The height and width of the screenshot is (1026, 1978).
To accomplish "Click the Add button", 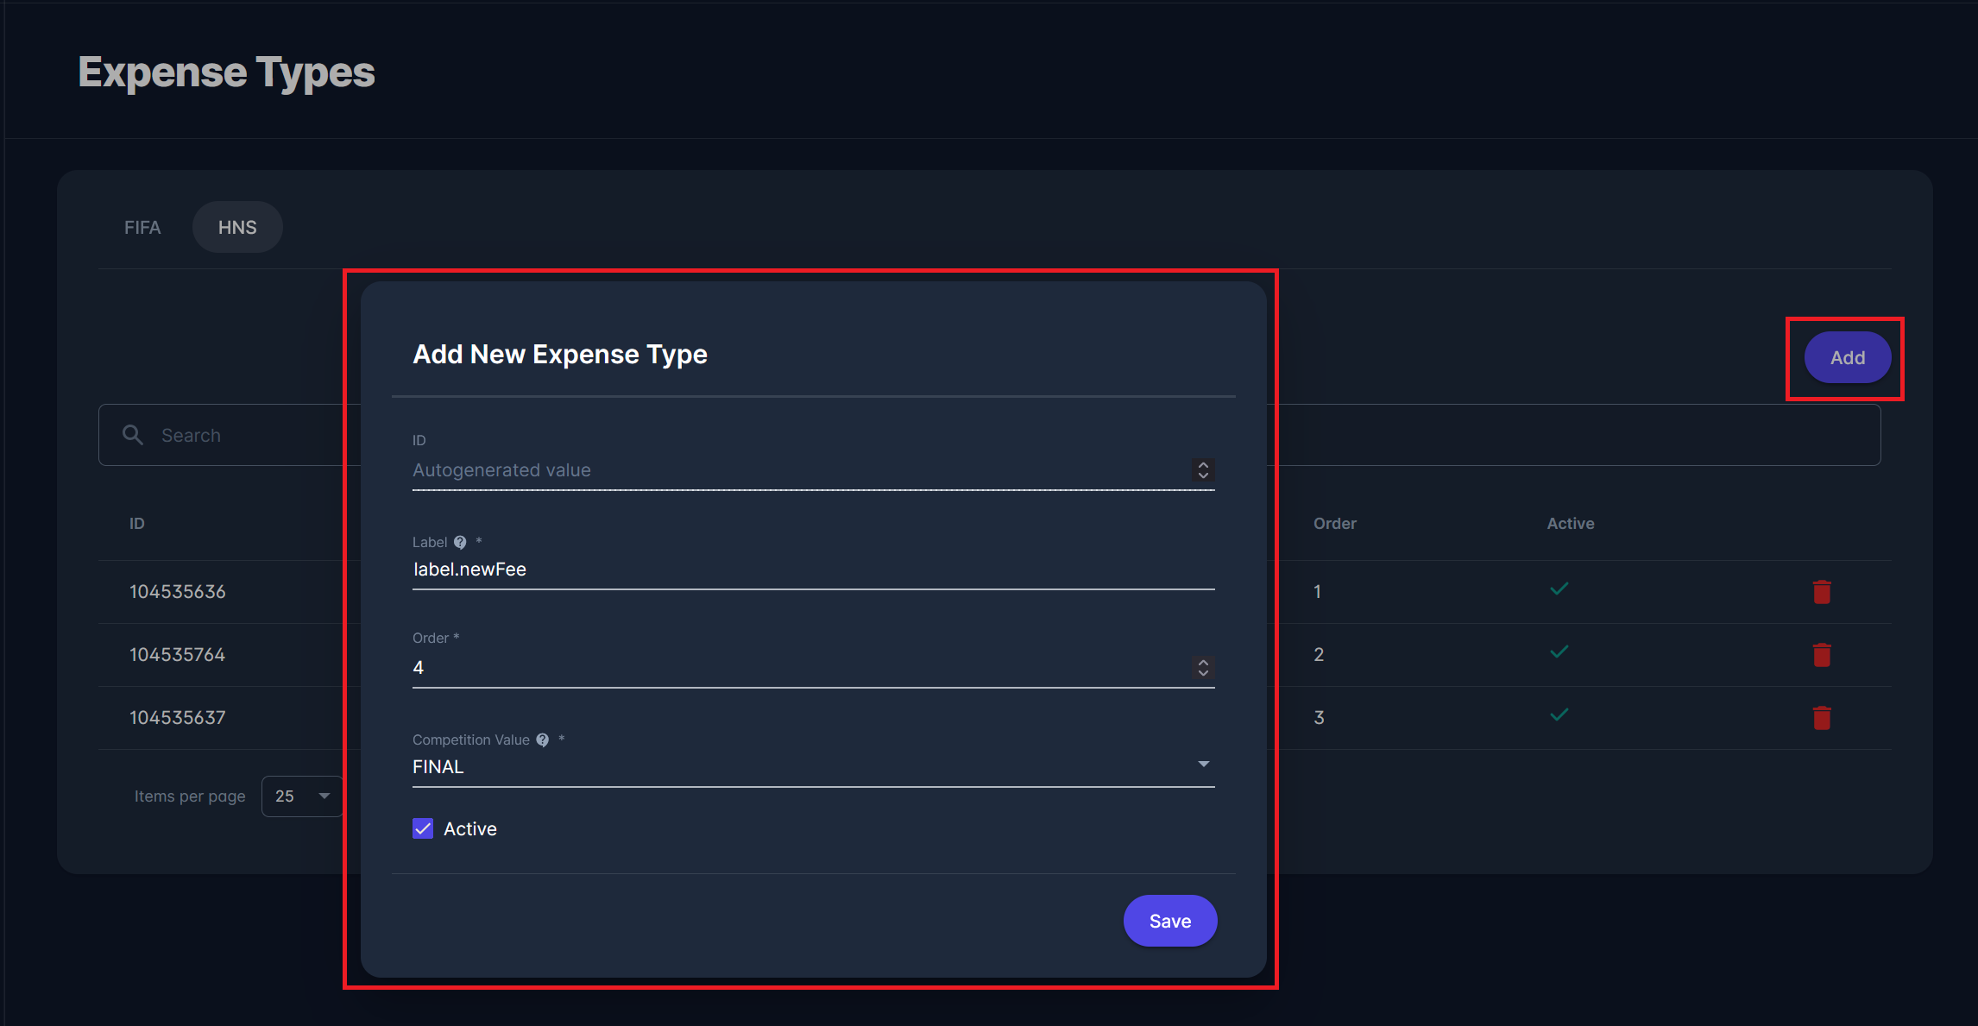I will (1847, 357).
